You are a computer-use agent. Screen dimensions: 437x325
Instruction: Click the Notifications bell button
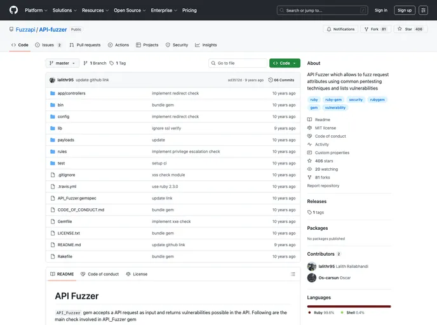[x=340, y=29]
